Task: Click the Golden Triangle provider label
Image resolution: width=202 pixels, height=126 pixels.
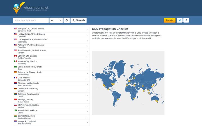Action: pyautogui.click(x=24, y=58)
